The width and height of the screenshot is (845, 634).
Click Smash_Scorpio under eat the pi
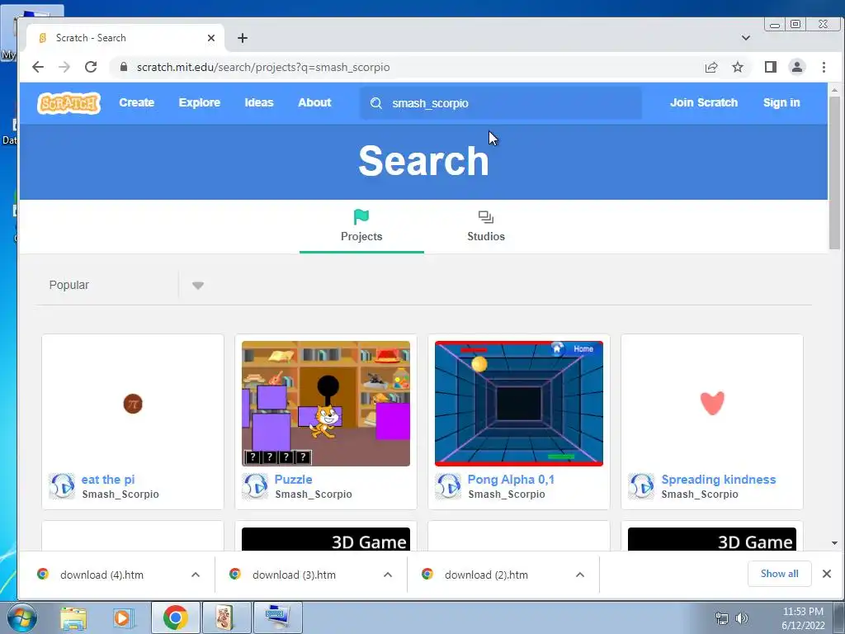click(120, 494)
